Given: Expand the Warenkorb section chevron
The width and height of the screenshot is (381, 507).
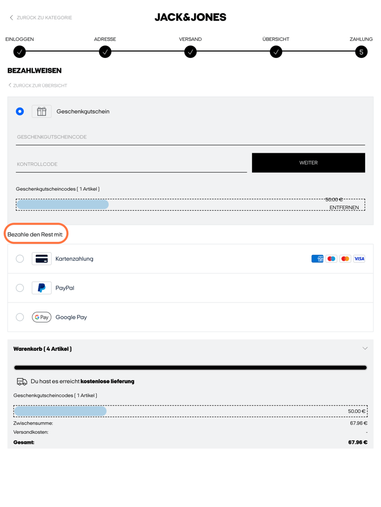Looking at the screenshot, I should [365, 348].
